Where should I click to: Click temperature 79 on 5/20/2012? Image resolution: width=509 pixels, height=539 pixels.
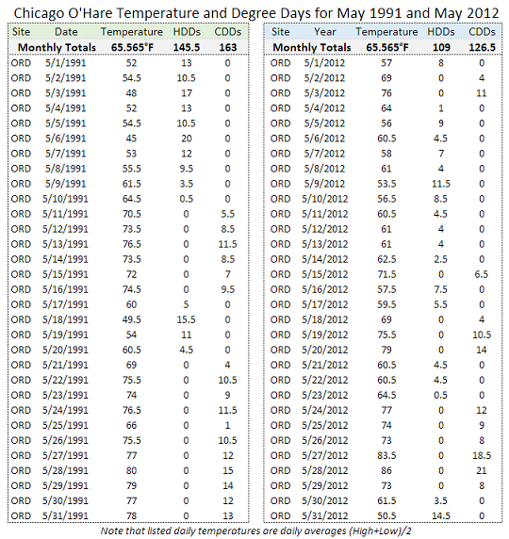[386, 350]
